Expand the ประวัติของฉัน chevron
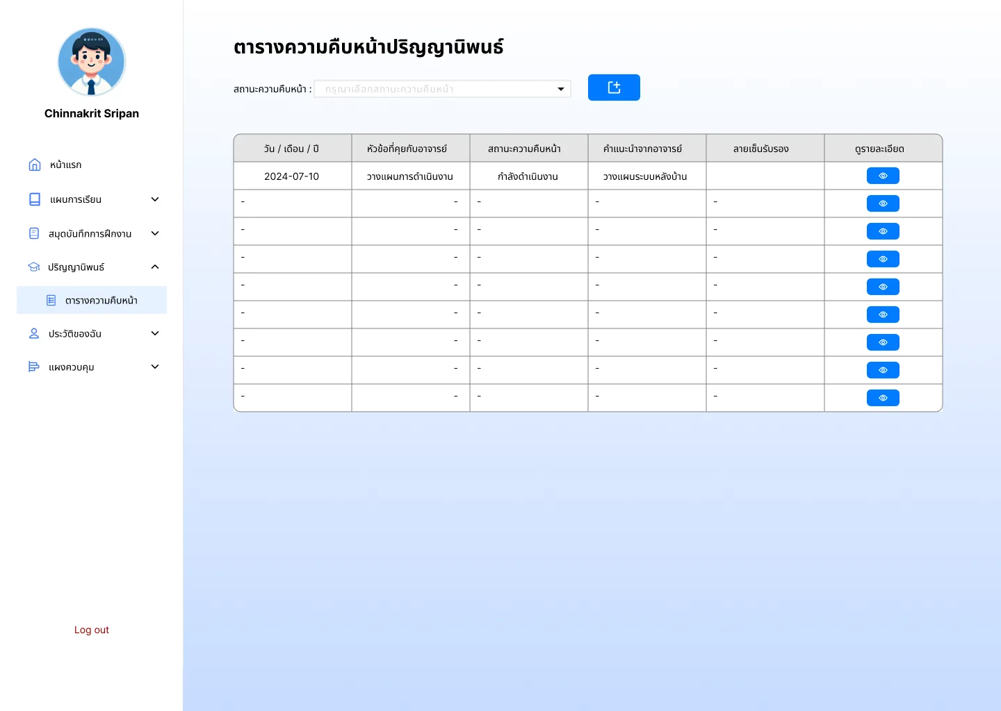1001x711 pixels. click(x=155, y=333)
